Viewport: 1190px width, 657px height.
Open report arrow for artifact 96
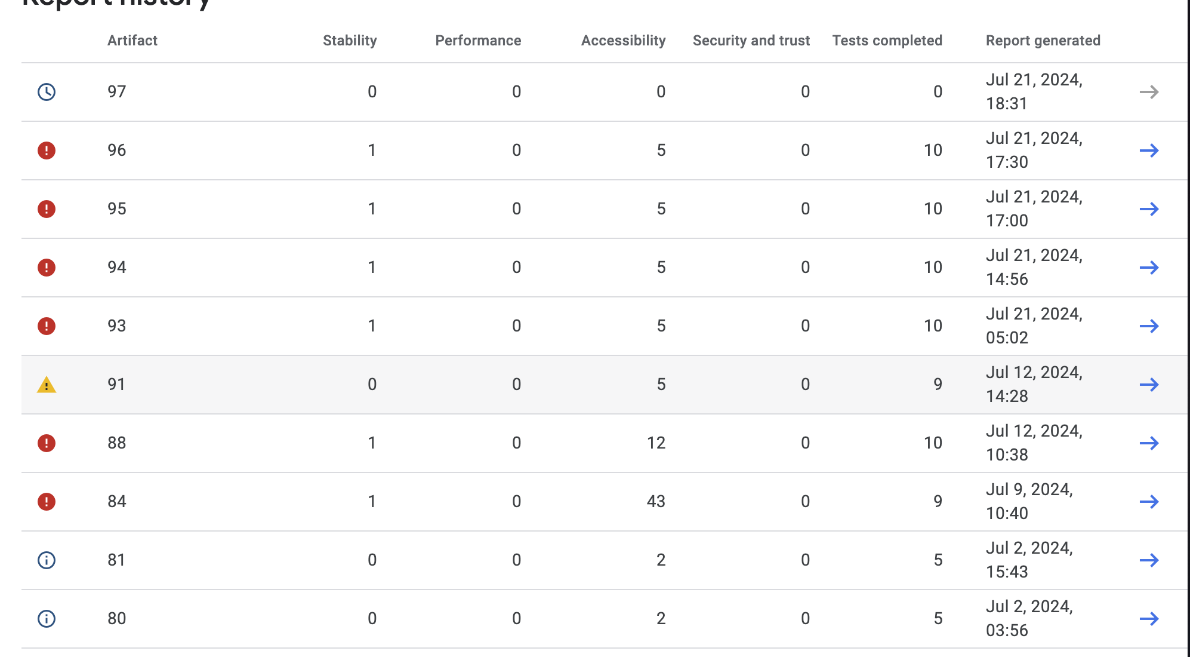1149,151
